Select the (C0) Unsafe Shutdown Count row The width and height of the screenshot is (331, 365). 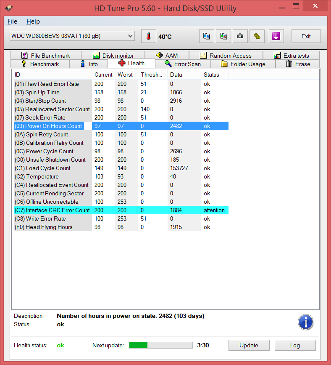coord(121,160)
